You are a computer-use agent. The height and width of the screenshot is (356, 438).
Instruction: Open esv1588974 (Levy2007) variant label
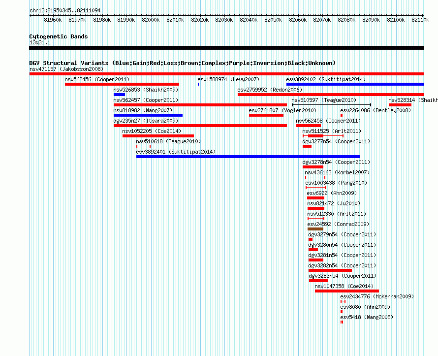click(x=228, y=79)
